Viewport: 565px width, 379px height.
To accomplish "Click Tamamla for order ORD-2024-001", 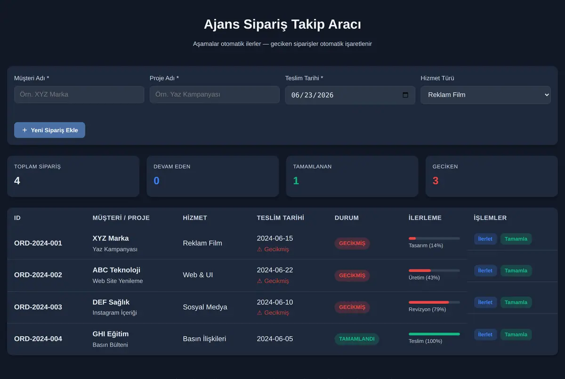I will [x=516, y=239].
